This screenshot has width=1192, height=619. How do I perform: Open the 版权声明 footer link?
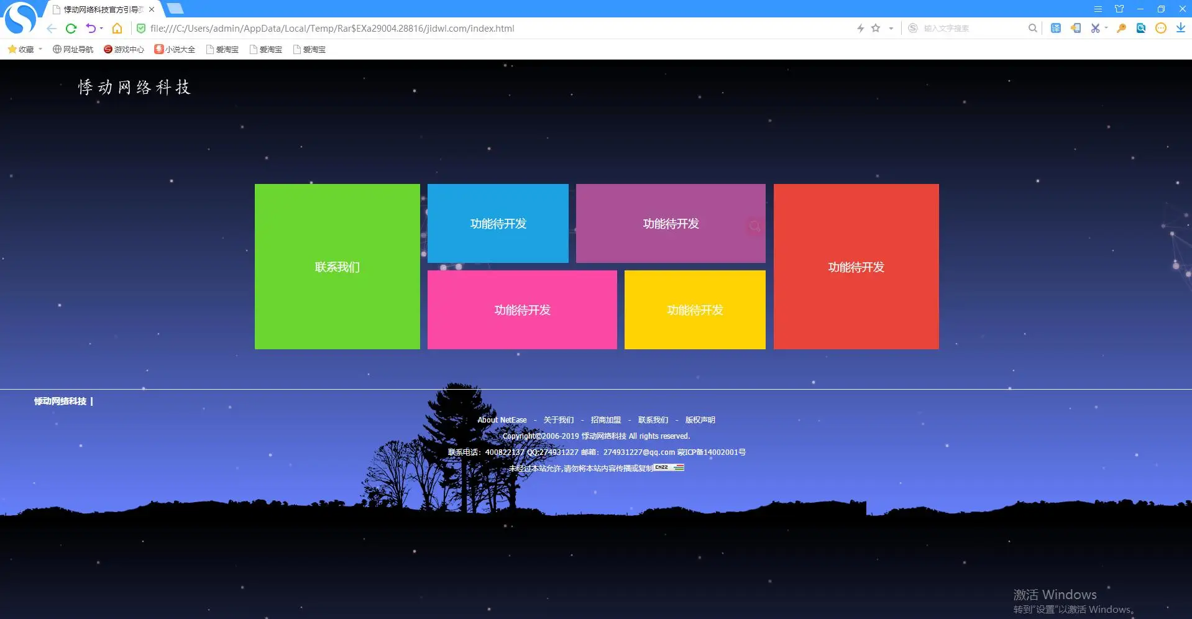click(x=700, y=420)
